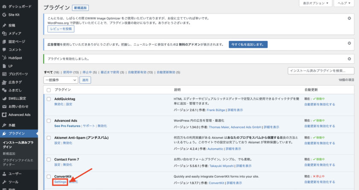The height and width of the screenshot is (190, 359).
Task: Check the ConvertKit plugin checkbox
Action: click(49, 176)
